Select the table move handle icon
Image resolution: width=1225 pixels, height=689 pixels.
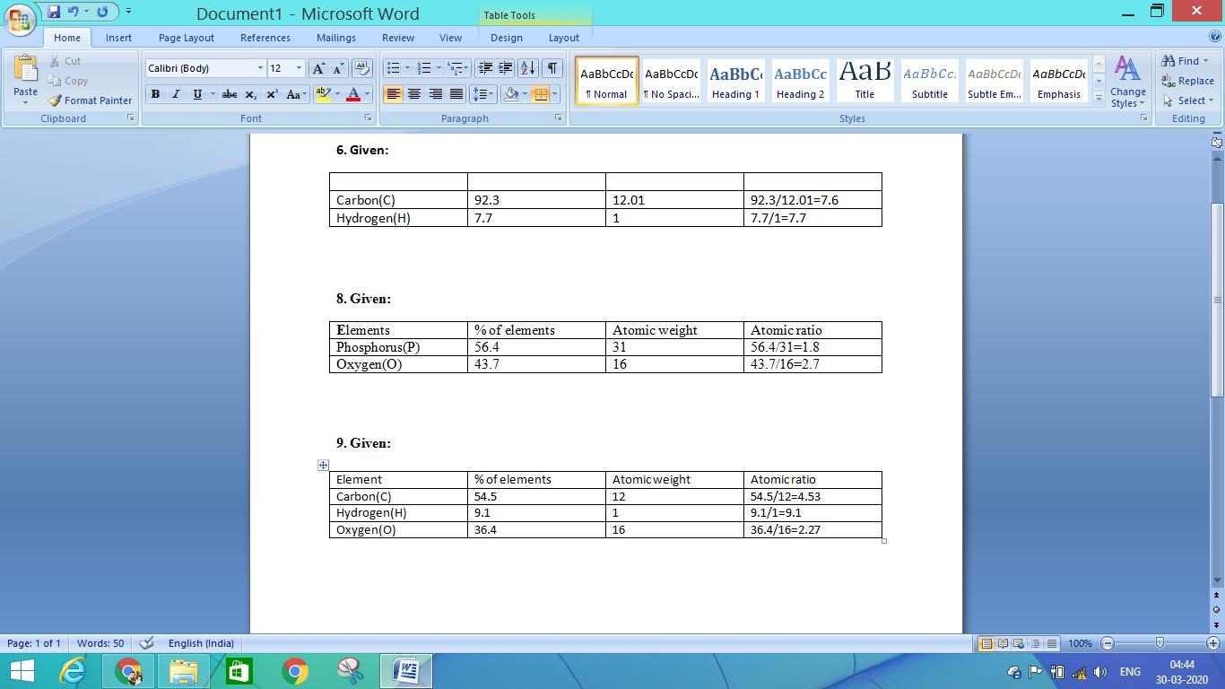323,465
